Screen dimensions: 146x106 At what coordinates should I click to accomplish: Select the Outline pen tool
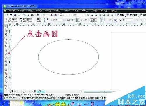click(x=6, y=81)
